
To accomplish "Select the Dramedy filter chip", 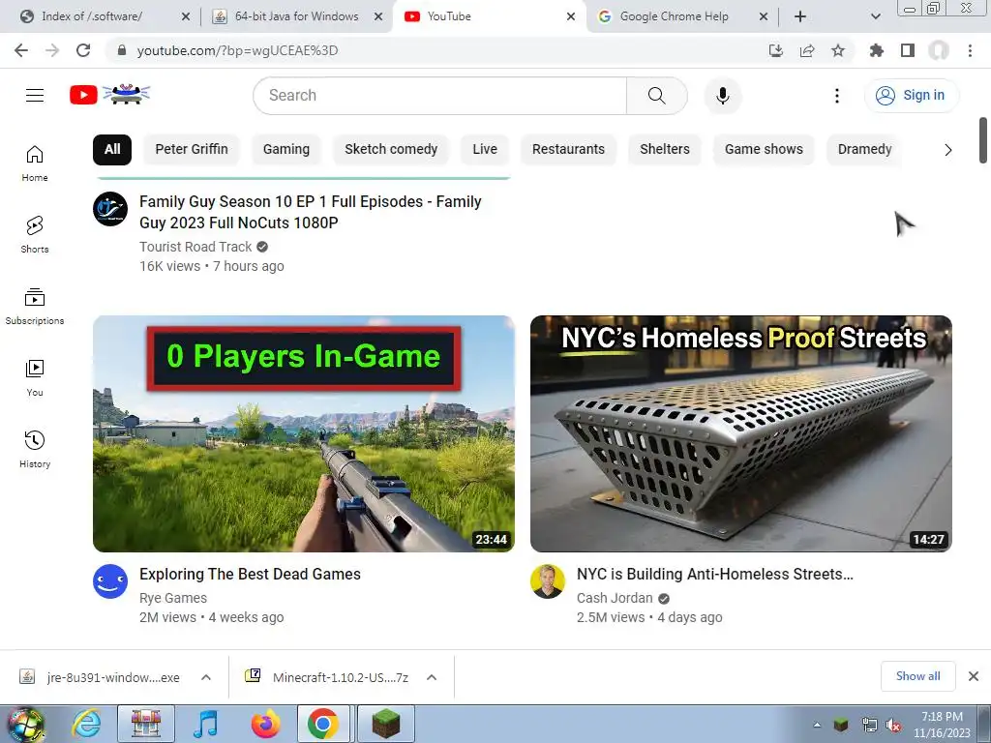I will (x=864, y=150).
